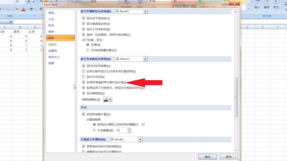Image resolution: width=287 pixels, height=161 pixels.
Task: Click options list scroll-up arrow
Action: tap(236, 12)
